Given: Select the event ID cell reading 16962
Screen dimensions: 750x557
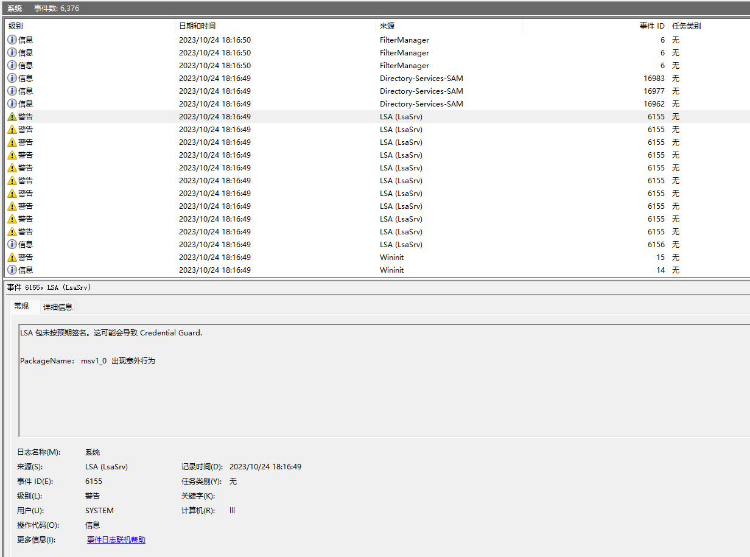Looking at the screenshot, I should [654, 103].
